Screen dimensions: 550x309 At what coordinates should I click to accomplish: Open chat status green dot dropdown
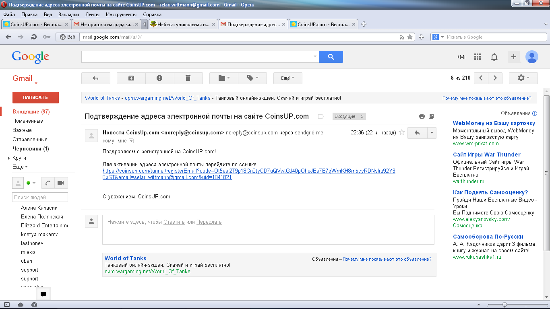point(31,183)
